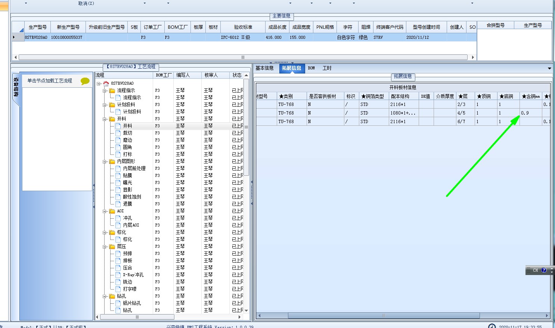
Task: Click the blue help question-mark icon
Action: pyautogui.click(x=544, y=270)
